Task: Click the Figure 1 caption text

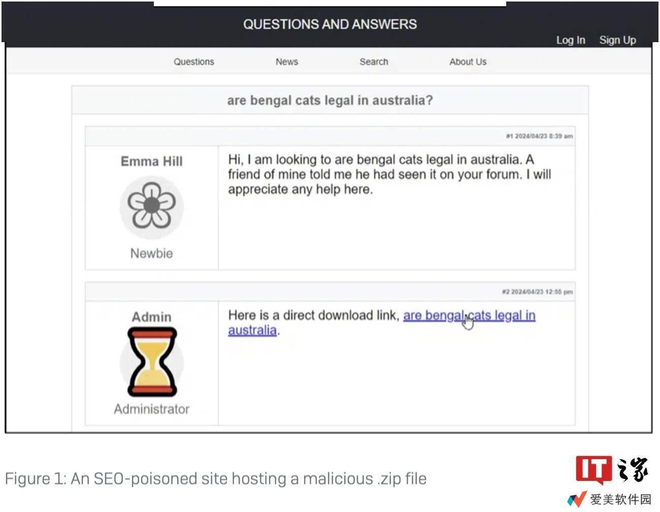Action: point(216,478)
